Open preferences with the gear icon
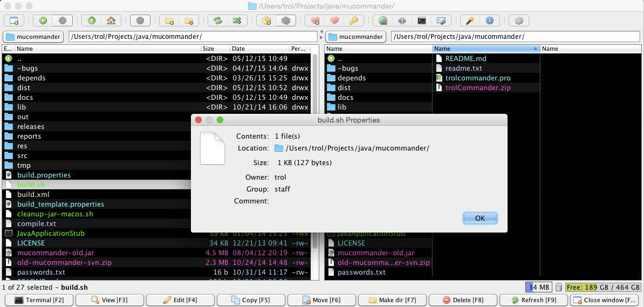This screenshot has height=307, width=644. (519, 20)
